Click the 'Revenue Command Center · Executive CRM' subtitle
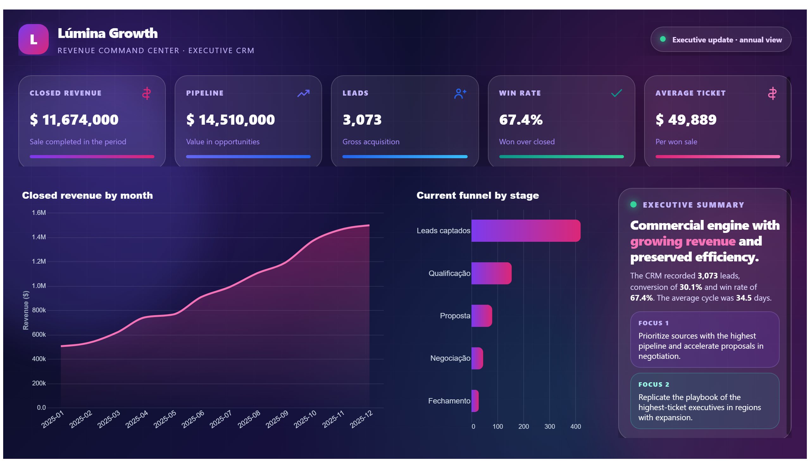 click(x=156, y=50)
